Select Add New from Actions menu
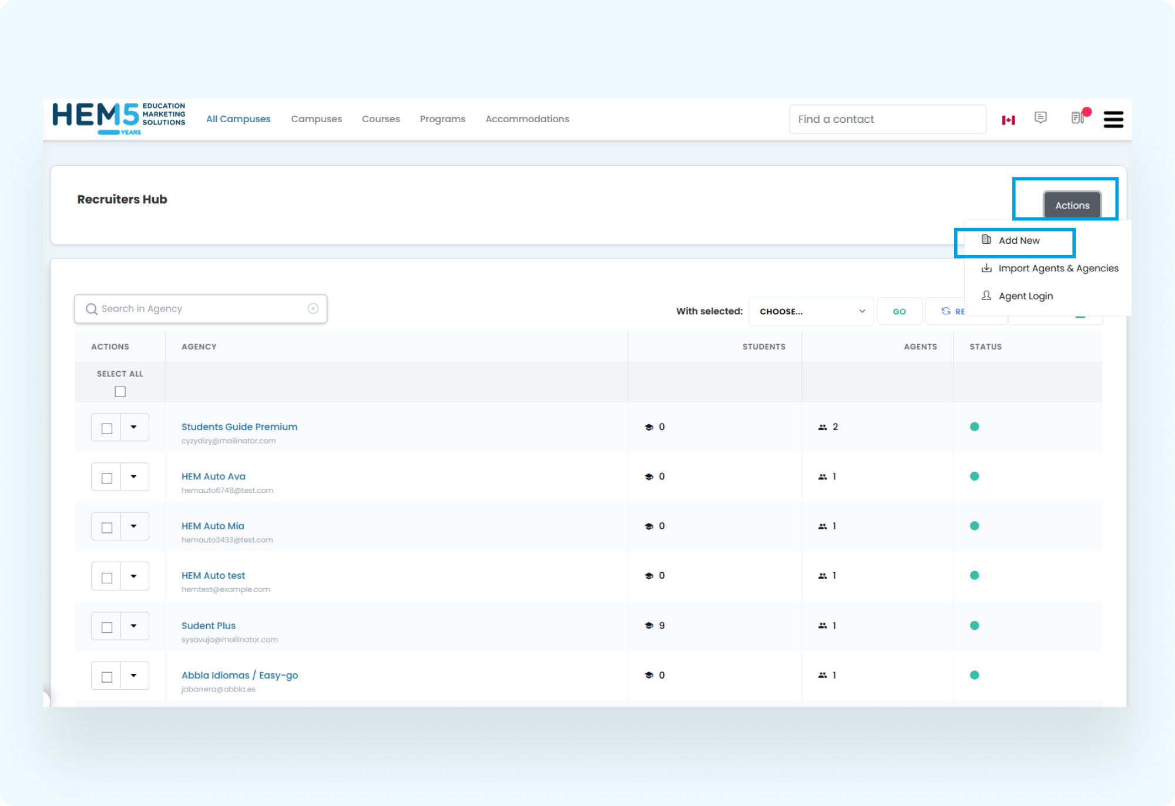Image resolution: width=1175 pixels, height=806 pixels. [1019, 241]
